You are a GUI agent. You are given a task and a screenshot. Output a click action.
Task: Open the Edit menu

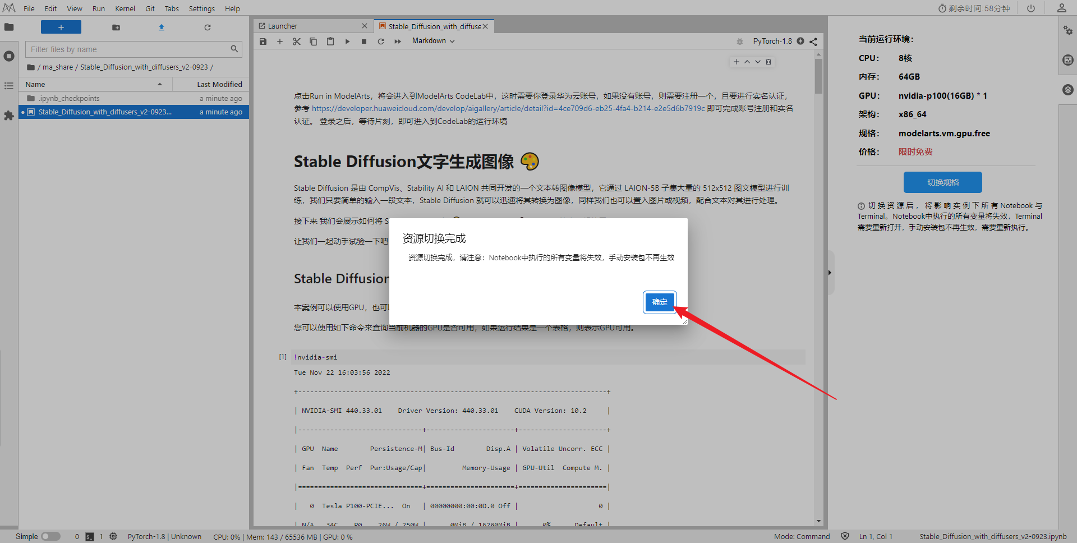(x=50, y=8)
